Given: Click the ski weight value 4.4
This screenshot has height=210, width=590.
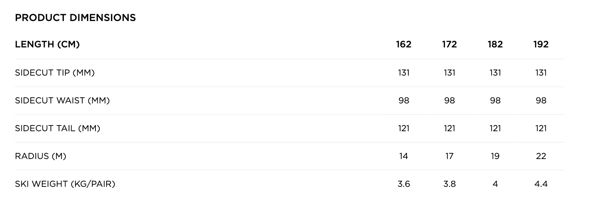Looking at the screenshot, I should point(541,184).
